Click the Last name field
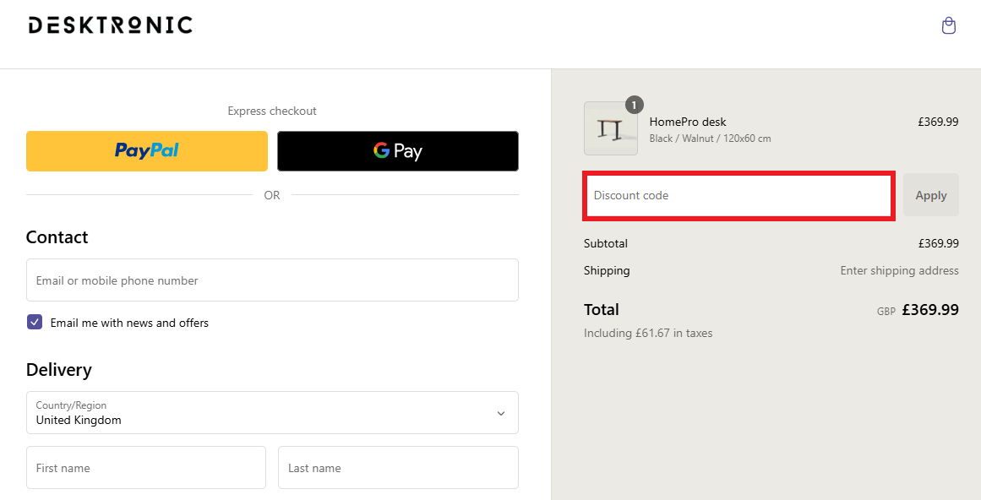981x500 pixels. [398, 468]
